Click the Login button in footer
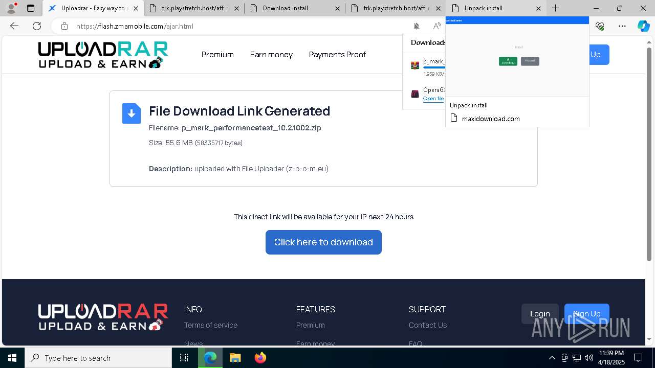Screen dimensions: 655x368 click(x=540, y=314)
